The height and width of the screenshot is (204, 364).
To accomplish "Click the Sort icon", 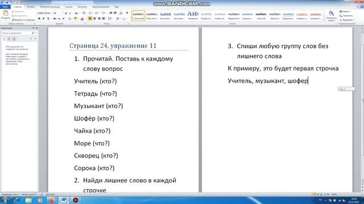I will point(121,13).
